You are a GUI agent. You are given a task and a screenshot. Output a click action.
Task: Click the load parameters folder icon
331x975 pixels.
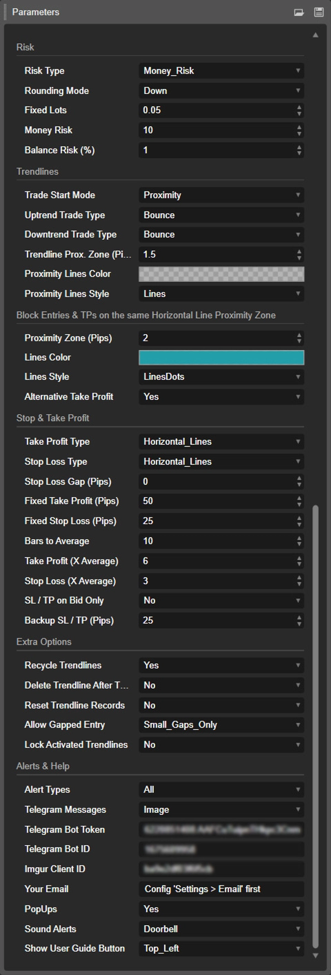point(299,12)
